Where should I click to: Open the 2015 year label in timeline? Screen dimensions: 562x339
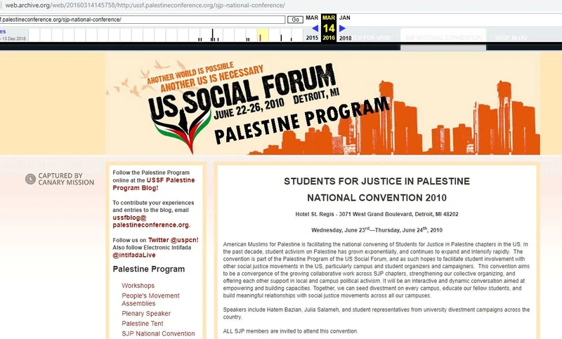click(312, 38)
